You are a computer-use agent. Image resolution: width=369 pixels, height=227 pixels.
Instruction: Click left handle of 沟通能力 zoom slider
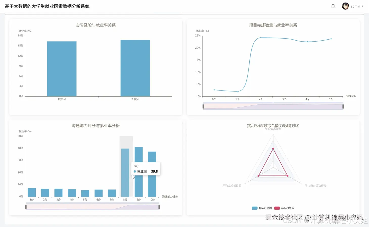[x=26, y=207]
